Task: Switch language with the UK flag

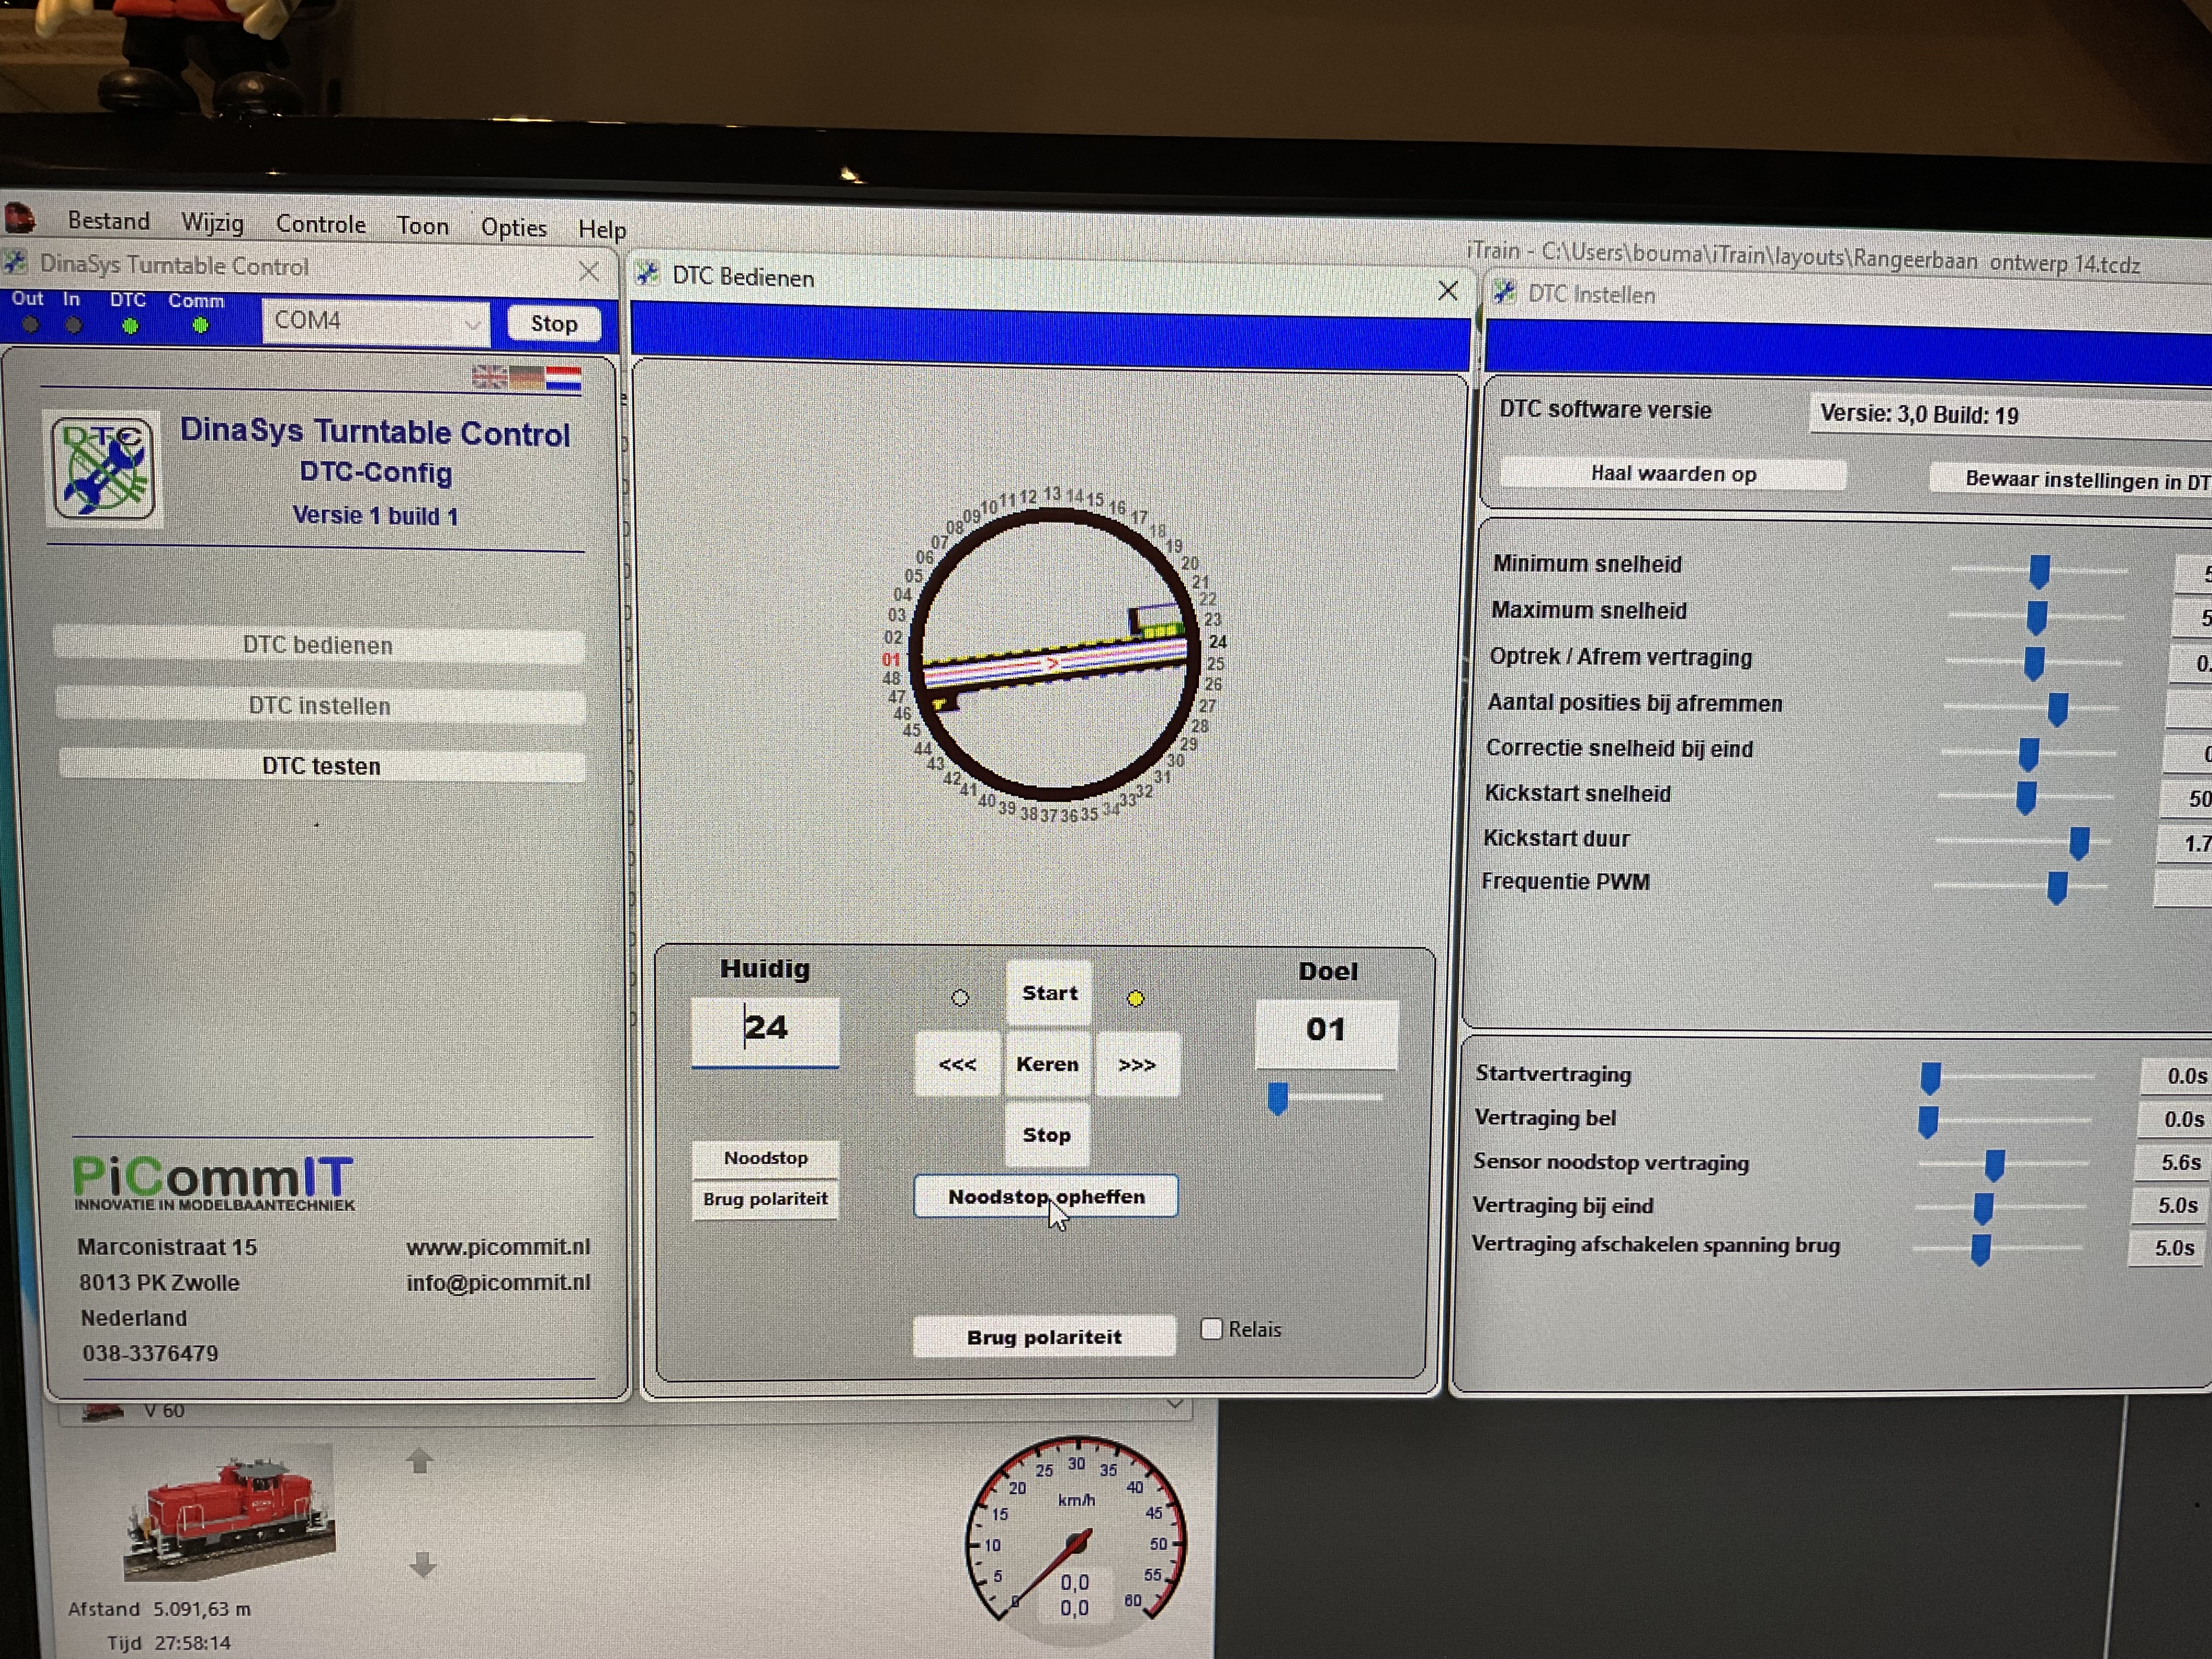Action: (x=489, y=377)
